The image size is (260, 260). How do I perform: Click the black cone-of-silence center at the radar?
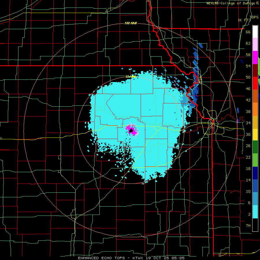pyautogui.click(x=131, y=131)
